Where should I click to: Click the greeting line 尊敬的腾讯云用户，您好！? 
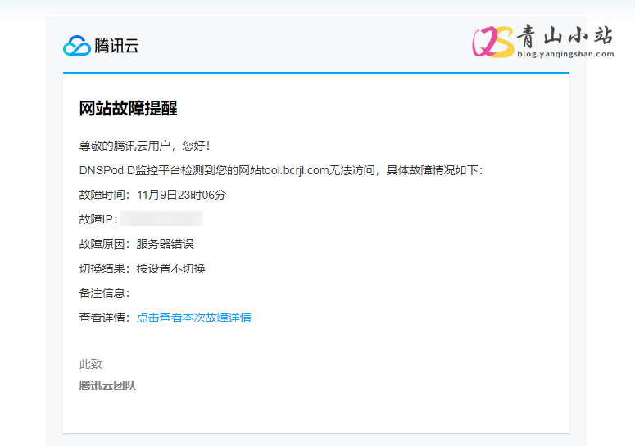click(x=145, y=146)
